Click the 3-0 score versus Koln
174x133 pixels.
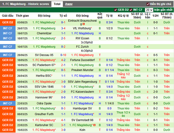click(63, 130)
